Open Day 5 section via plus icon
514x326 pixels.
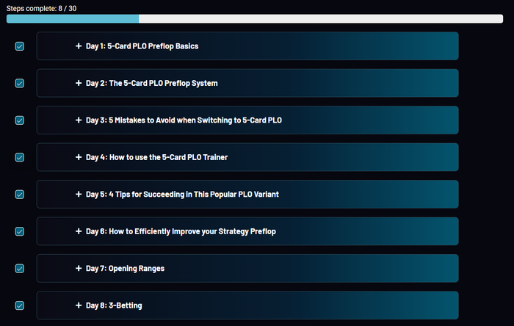[x=79, y=194]
